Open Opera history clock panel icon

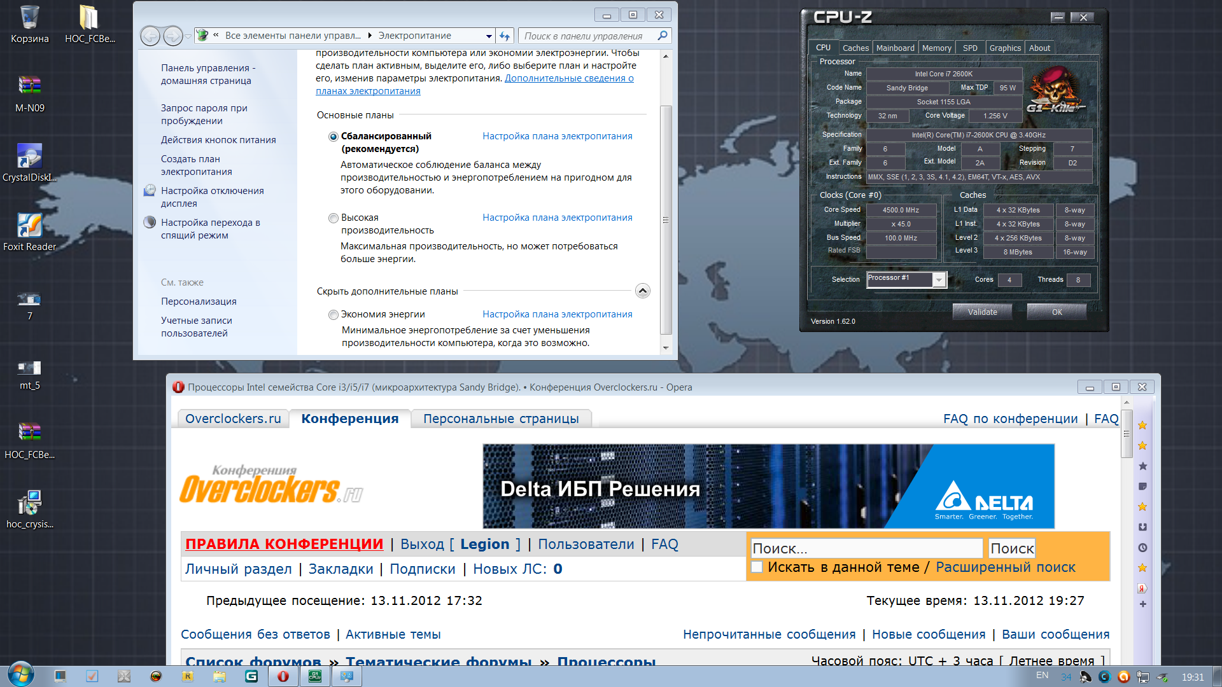(1142, 548)
